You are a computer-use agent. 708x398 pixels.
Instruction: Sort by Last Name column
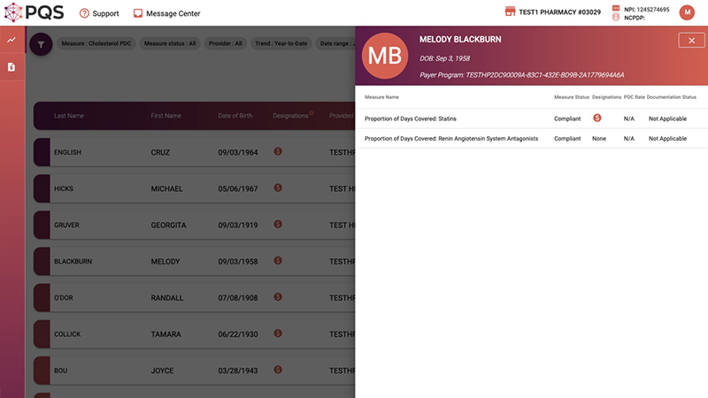(69, 116)
